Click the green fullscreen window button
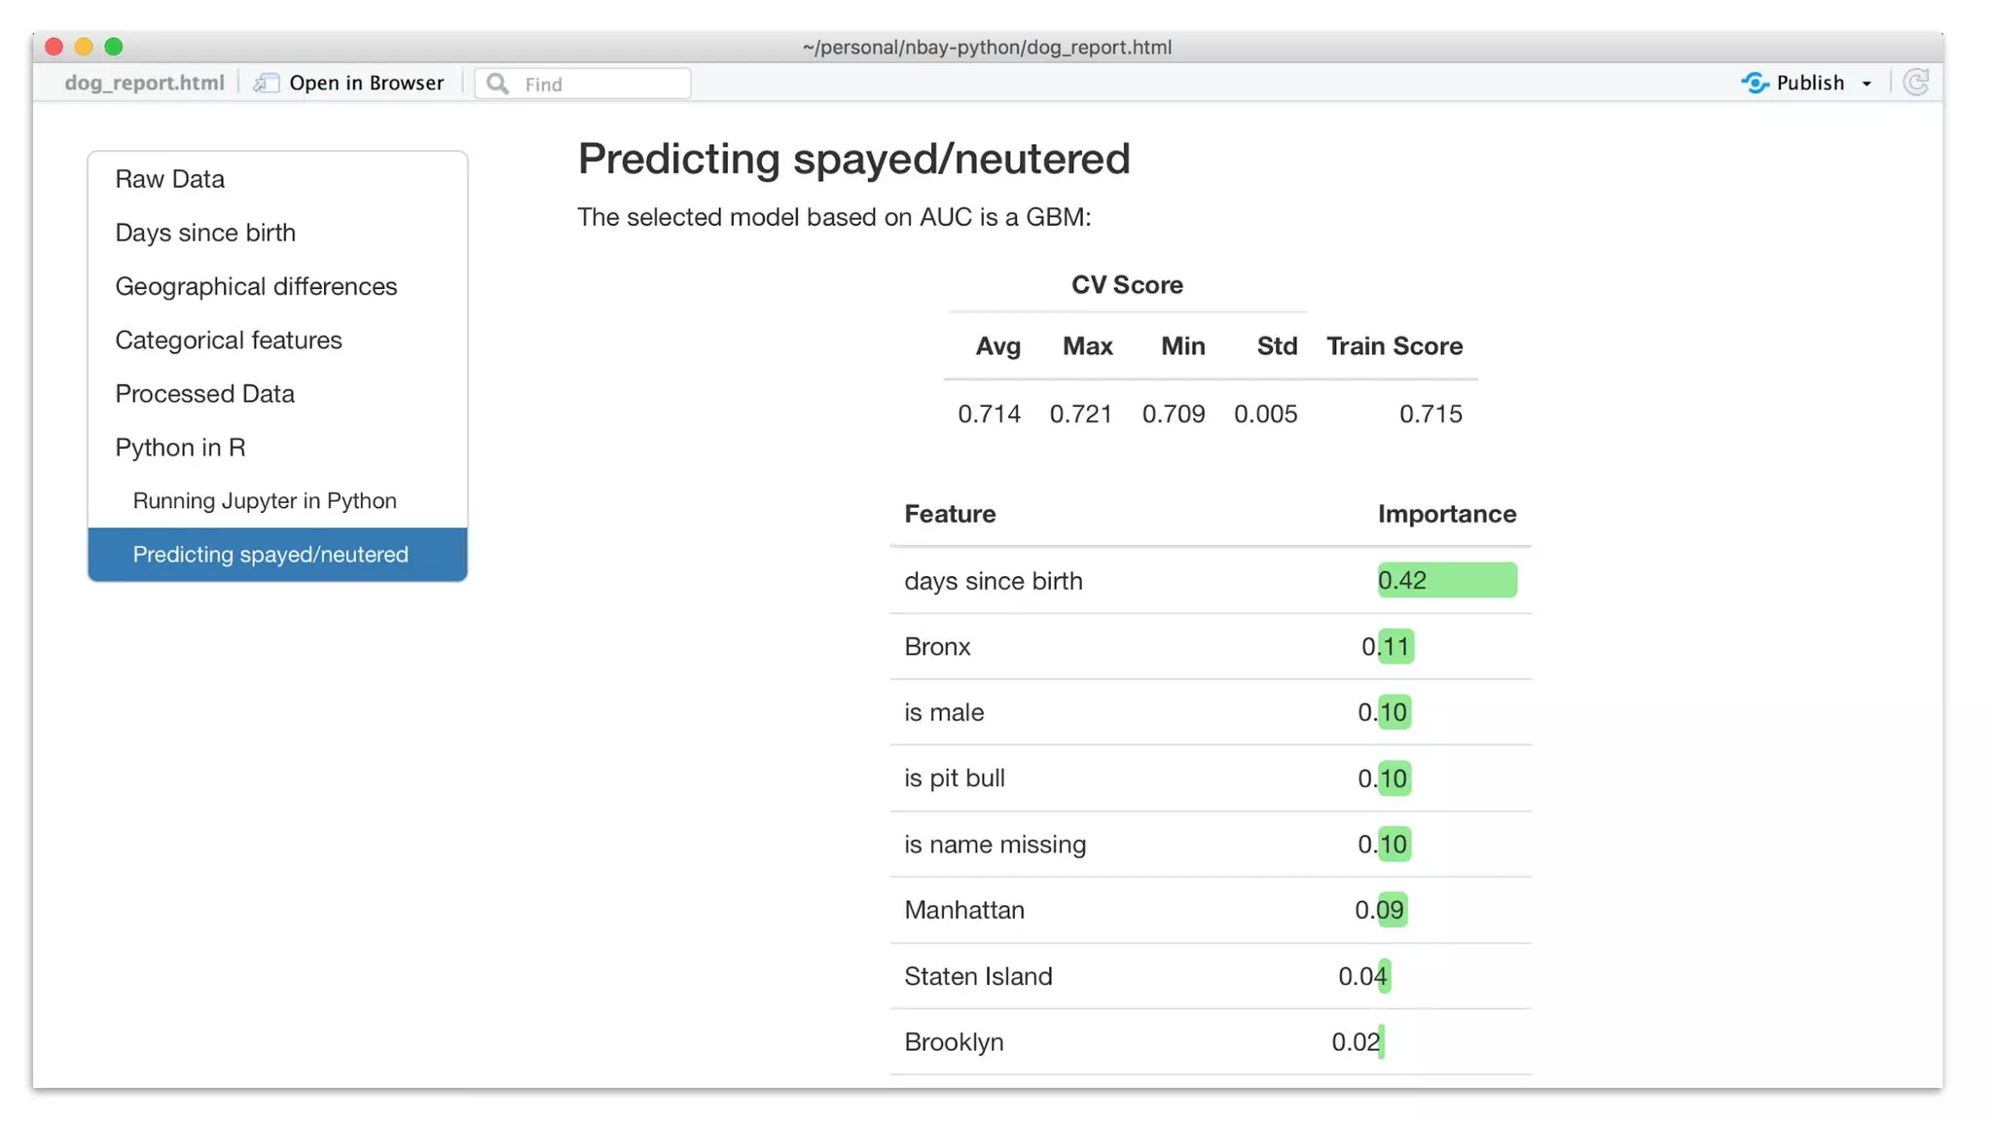 pyautogui.click(x=114, y=47)
